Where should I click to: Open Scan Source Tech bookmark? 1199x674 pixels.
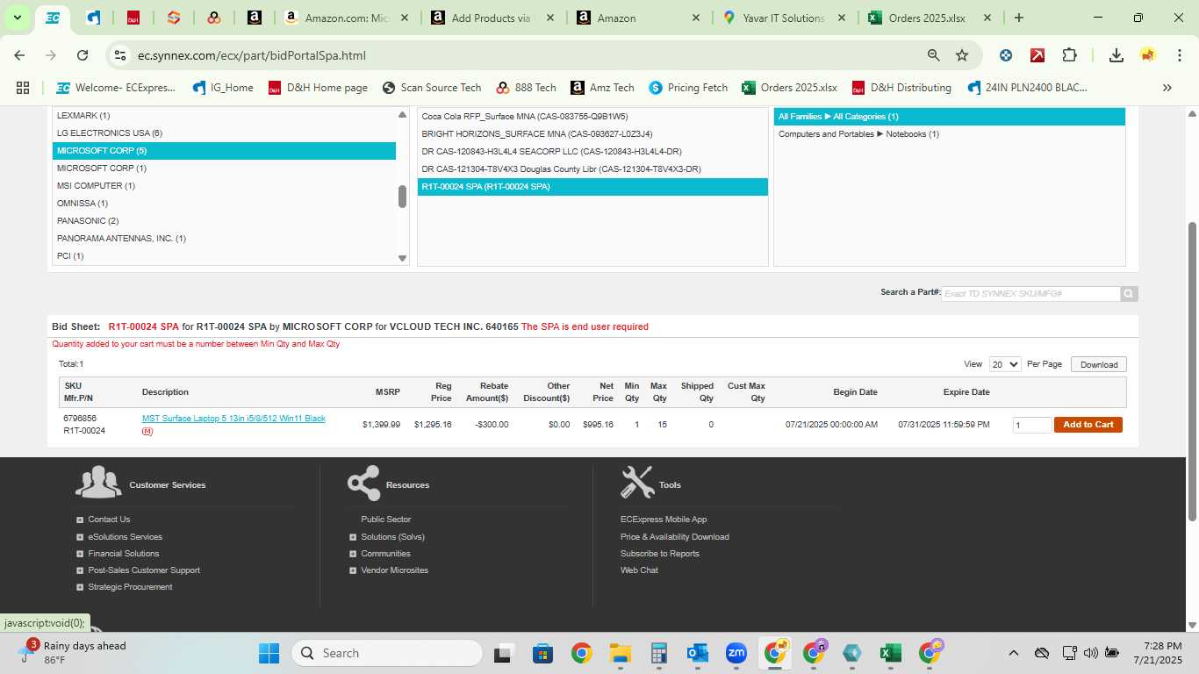pyautogui.click(x=432, y=88)
